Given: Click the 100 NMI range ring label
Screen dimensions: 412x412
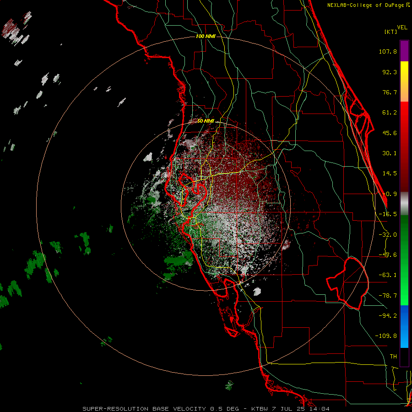Looking at the screenshot, I should [206, 36].
